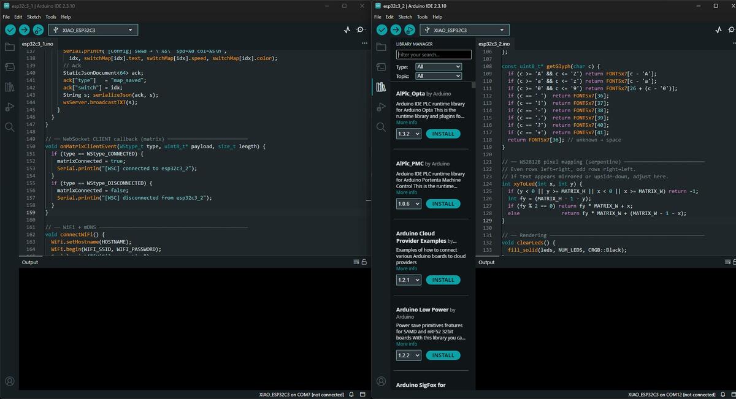Open board selector XIAO_ESP32C3 in esp32c3_1 window
The width and height of the screenshot is (736, 399).
click(93, 29)
